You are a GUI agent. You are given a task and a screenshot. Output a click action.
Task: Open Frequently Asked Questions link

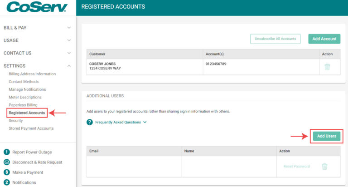[x=118, y=122]
